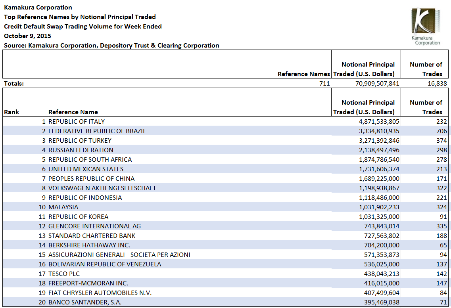The width and height of the screenshot is (451, 308).
Task: Click the 'Reference Name' column header
Action: click(73, 112)
